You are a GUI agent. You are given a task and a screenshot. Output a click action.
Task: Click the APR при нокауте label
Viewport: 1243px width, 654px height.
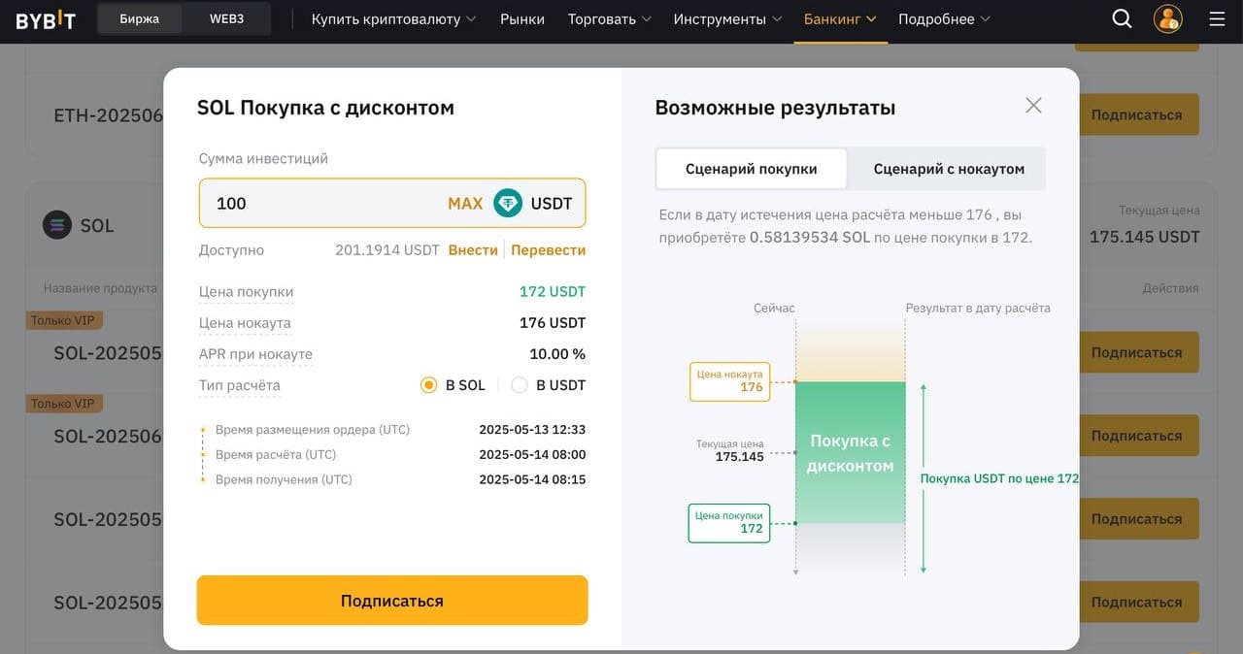click(255, 353)
